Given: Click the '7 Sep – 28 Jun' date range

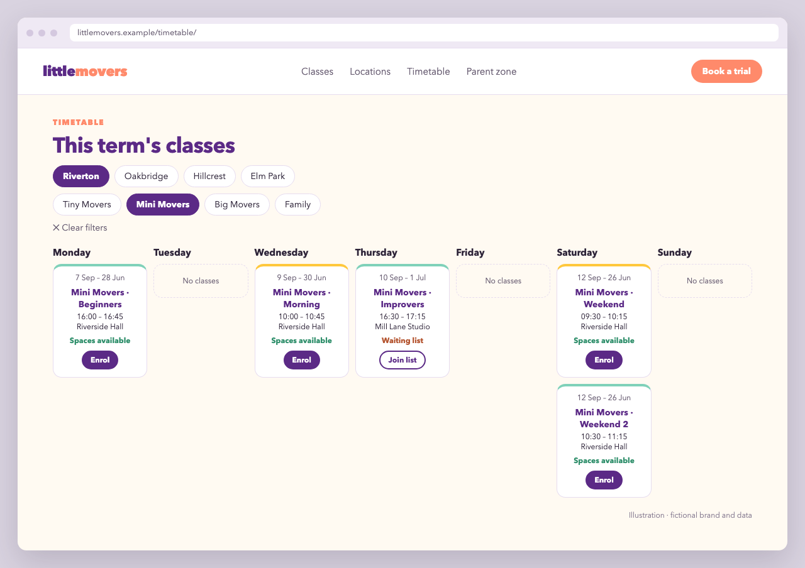Looking at the screenshot, I should [x=100, y=278].
